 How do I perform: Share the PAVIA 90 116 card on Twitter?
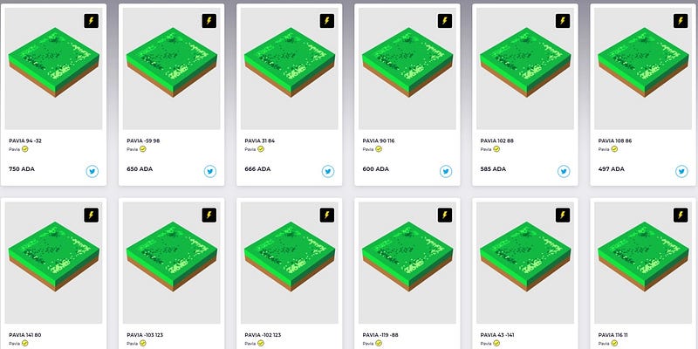[x=446, y=171]
